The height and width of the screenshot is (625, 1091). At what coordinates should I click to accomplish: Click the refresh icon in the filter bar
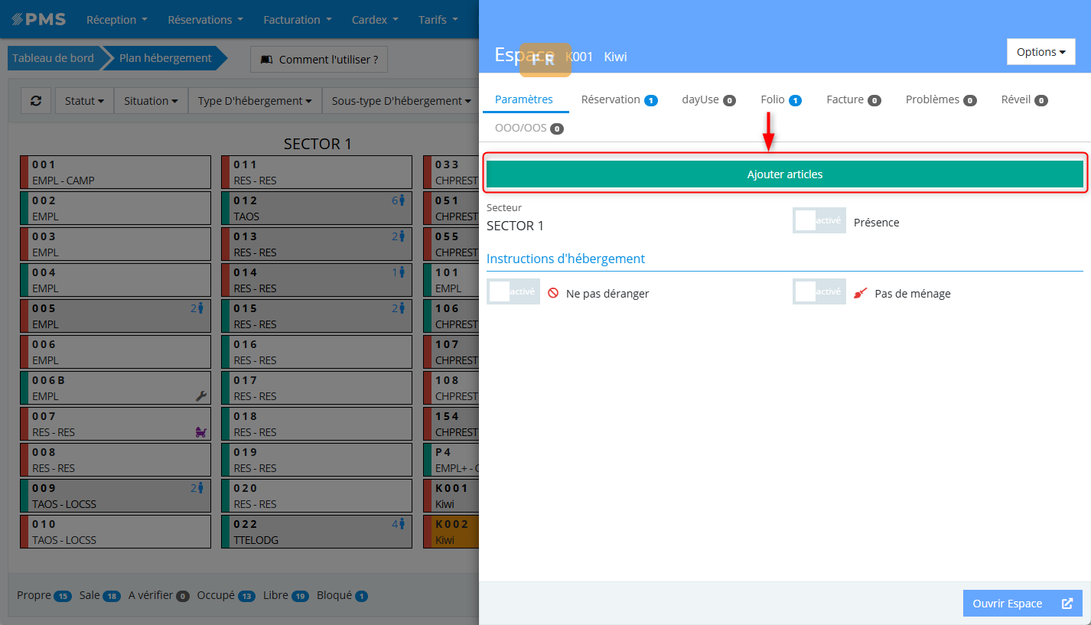point(36,101)
